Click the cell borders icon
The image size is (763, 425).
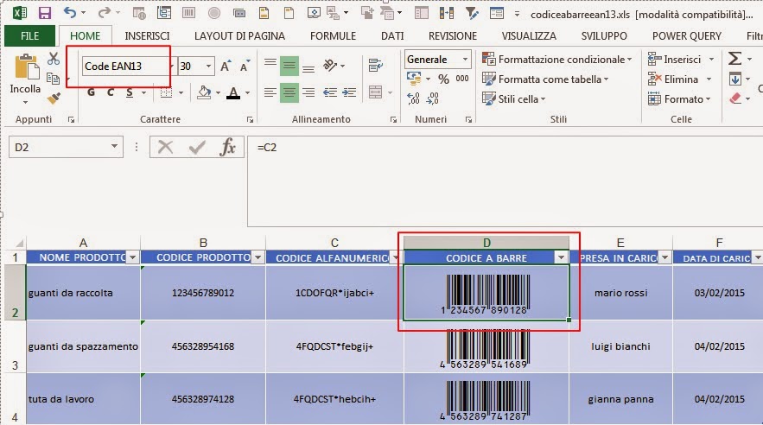[167, 92]
